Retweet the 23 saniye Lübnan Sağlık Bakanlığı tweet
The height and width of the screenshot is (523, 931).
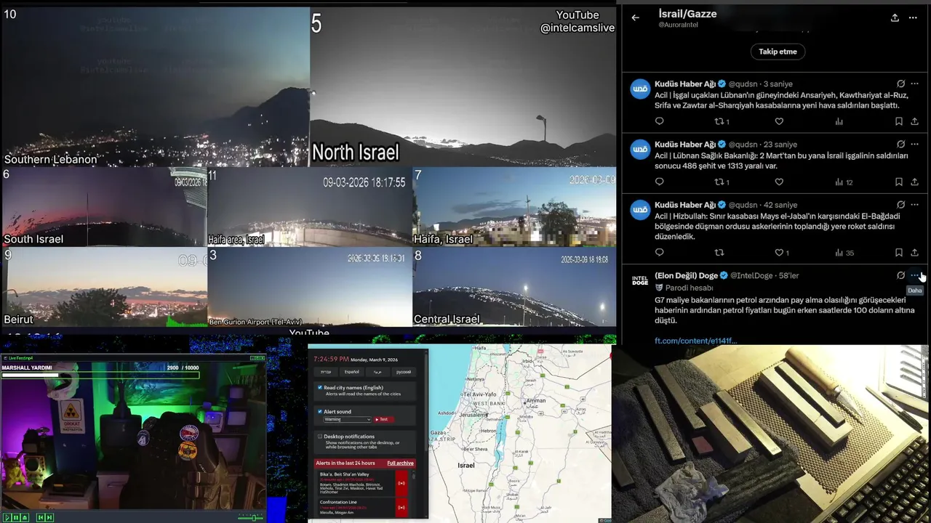719,182
